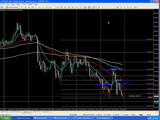160x120 pixels.
Task: Select the 'Head' label on chart
Action: (x=113, y=69)
